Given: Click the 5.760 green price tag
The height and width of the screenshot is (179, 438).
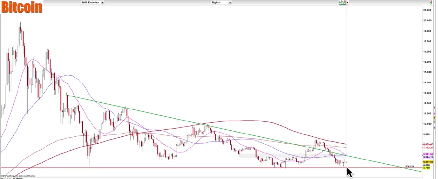Looking at the screenshot, I should [426, 168].
